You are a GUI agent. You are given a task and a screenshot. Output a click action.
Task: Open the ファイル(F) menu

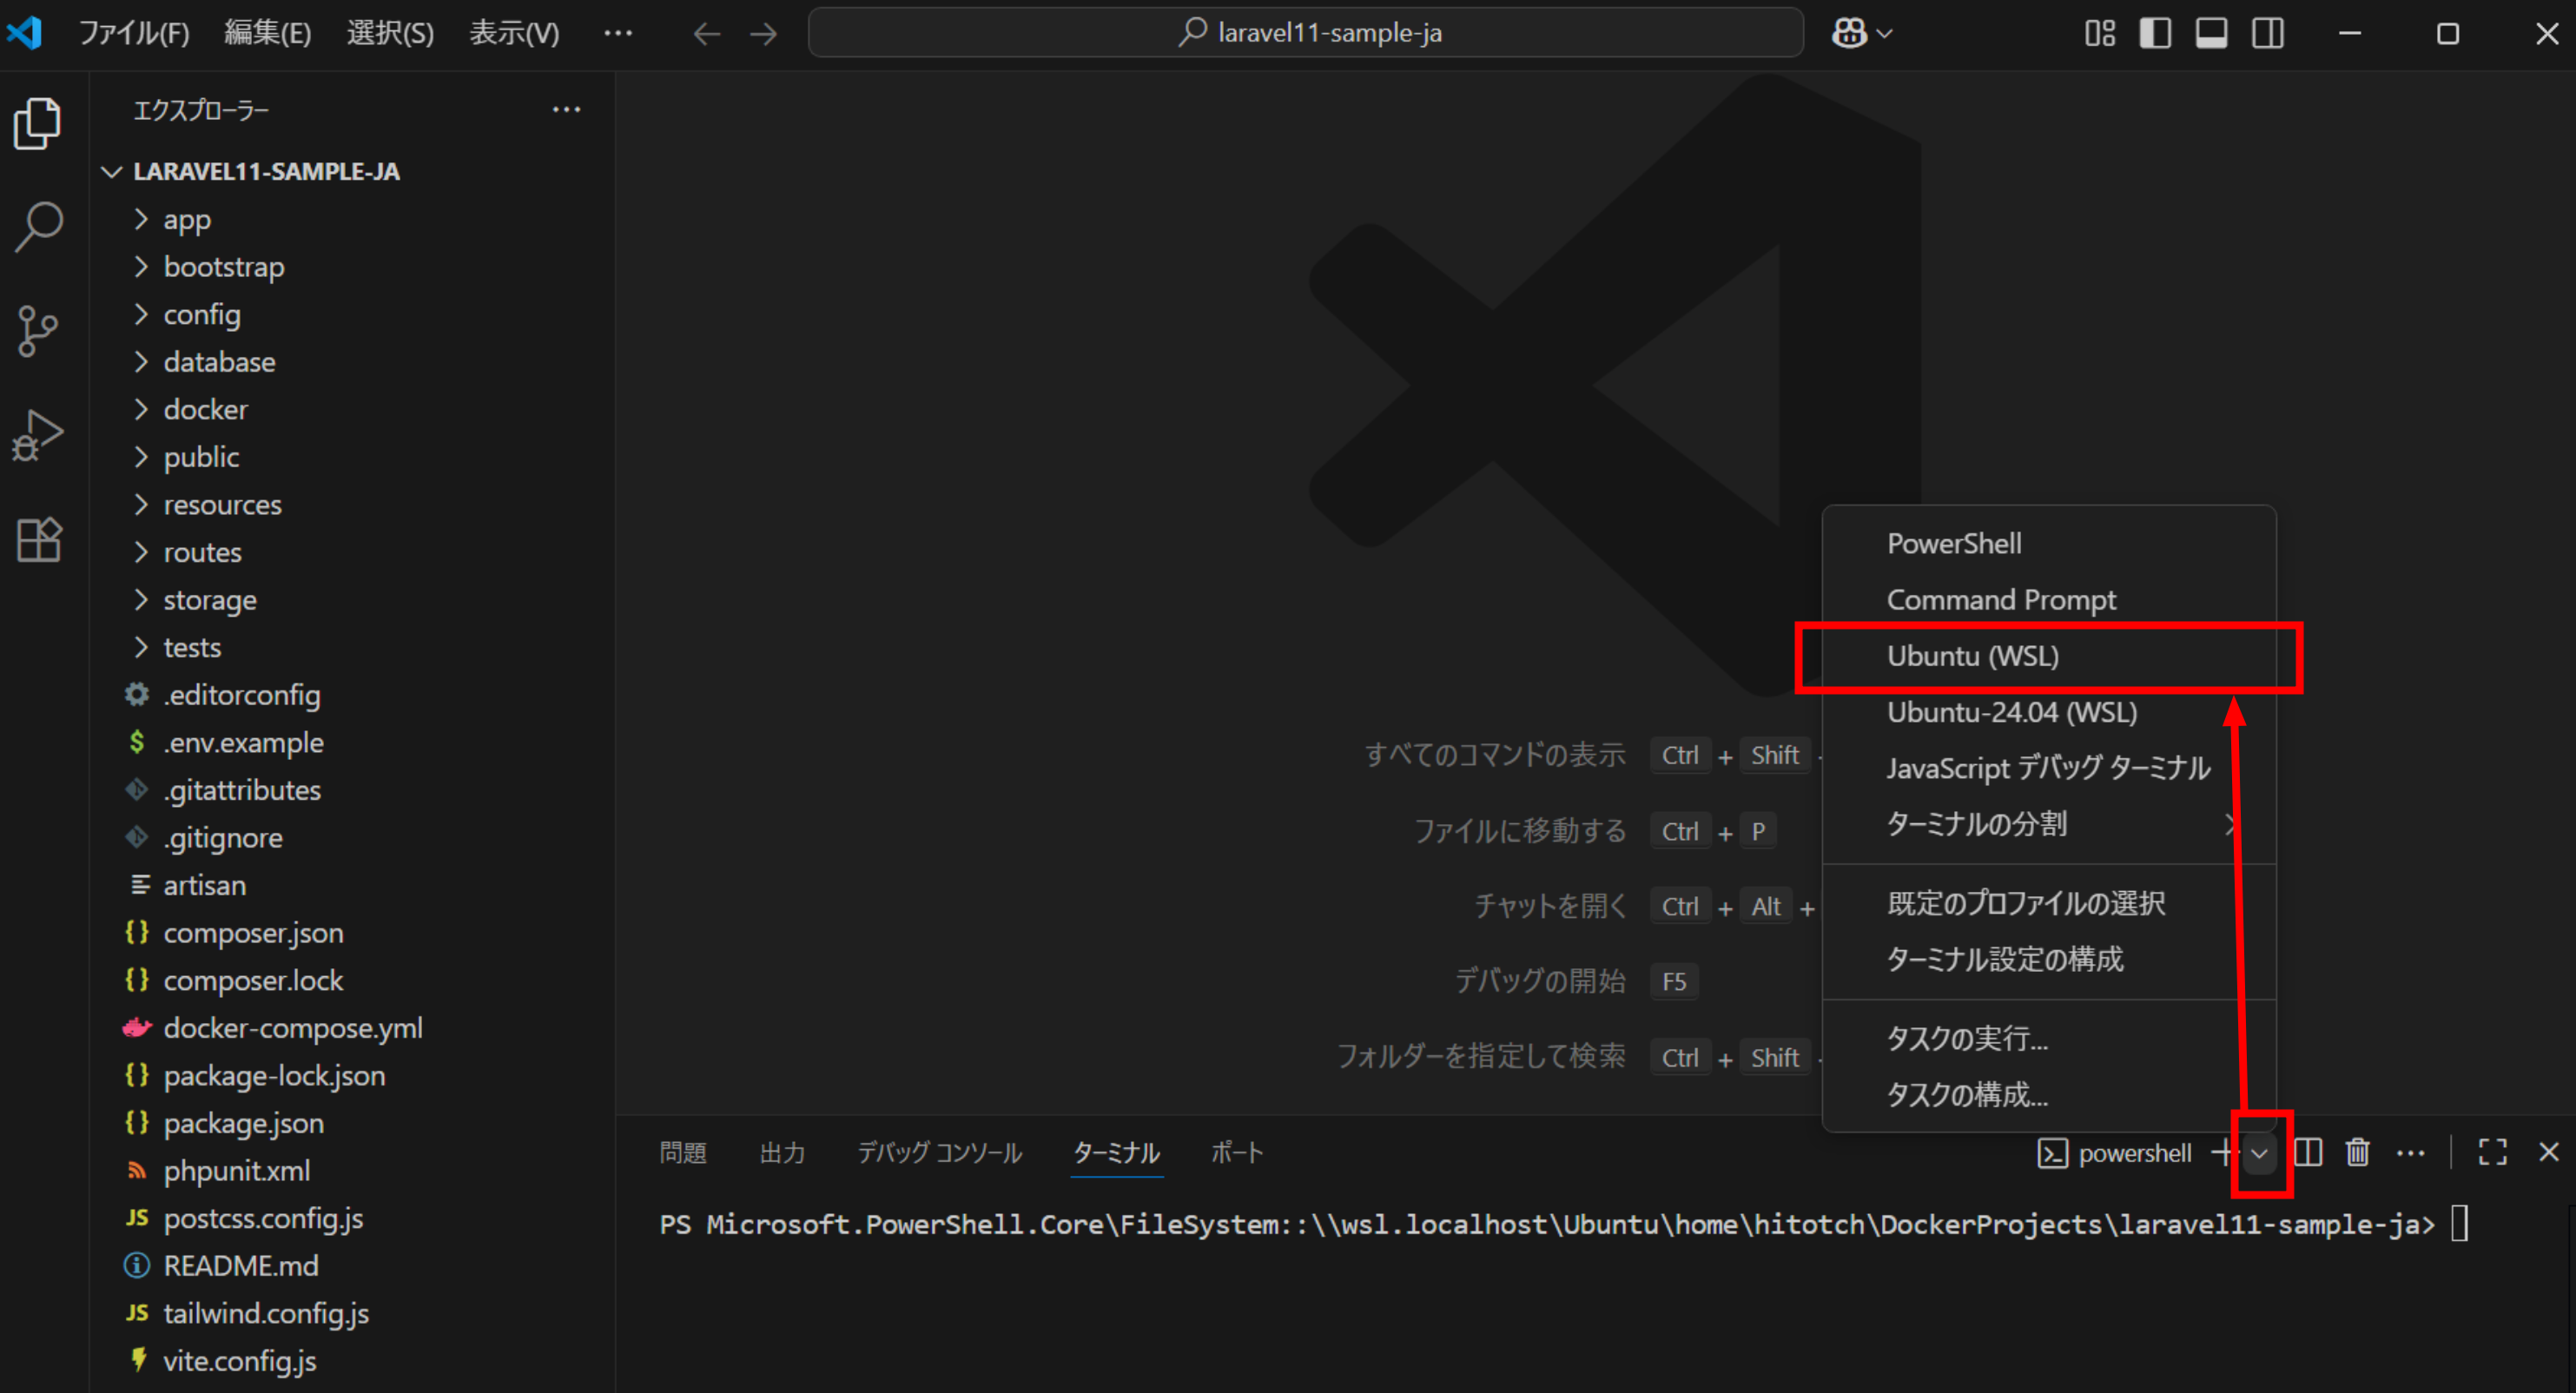[x=134, y=33]
